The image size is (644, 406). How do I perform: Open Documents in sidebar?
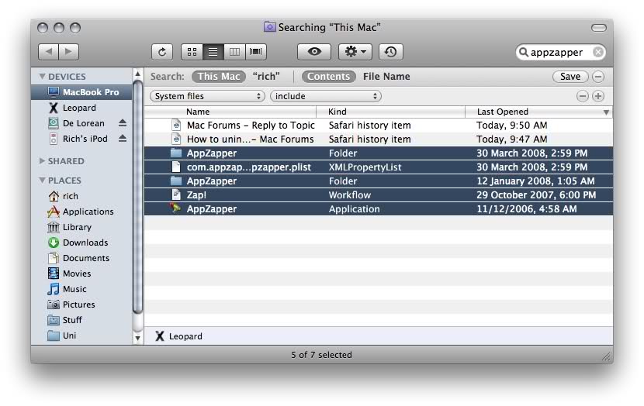[81, 258]
